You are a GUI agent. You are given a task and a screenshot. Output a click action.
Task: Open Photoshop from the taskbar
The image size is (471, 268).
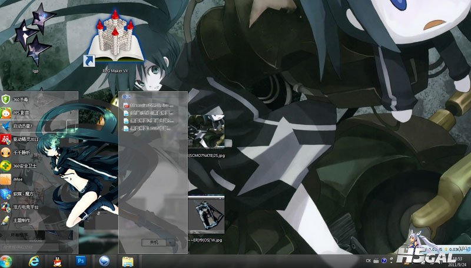pyautogui.click(x=81, y=261)
